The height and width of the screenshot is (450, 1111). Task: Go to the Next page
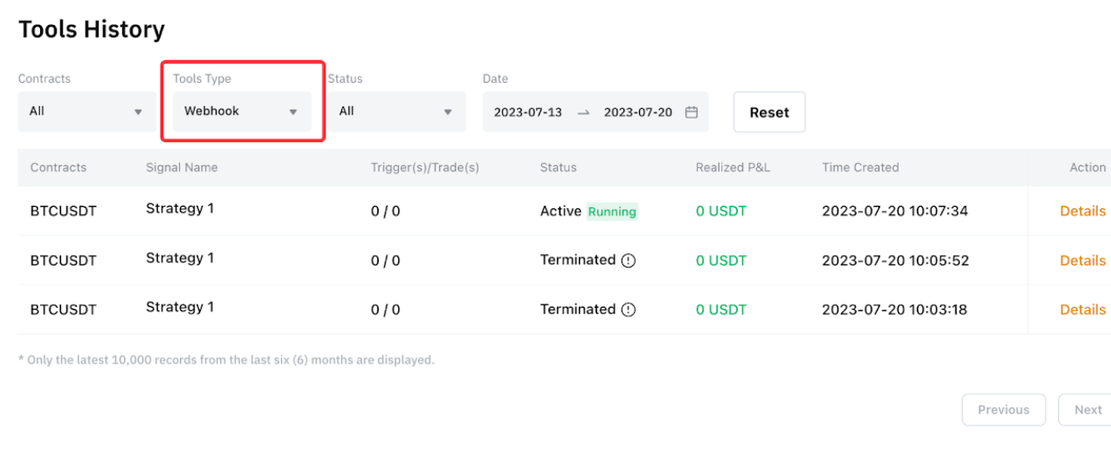click(1087, 410)
